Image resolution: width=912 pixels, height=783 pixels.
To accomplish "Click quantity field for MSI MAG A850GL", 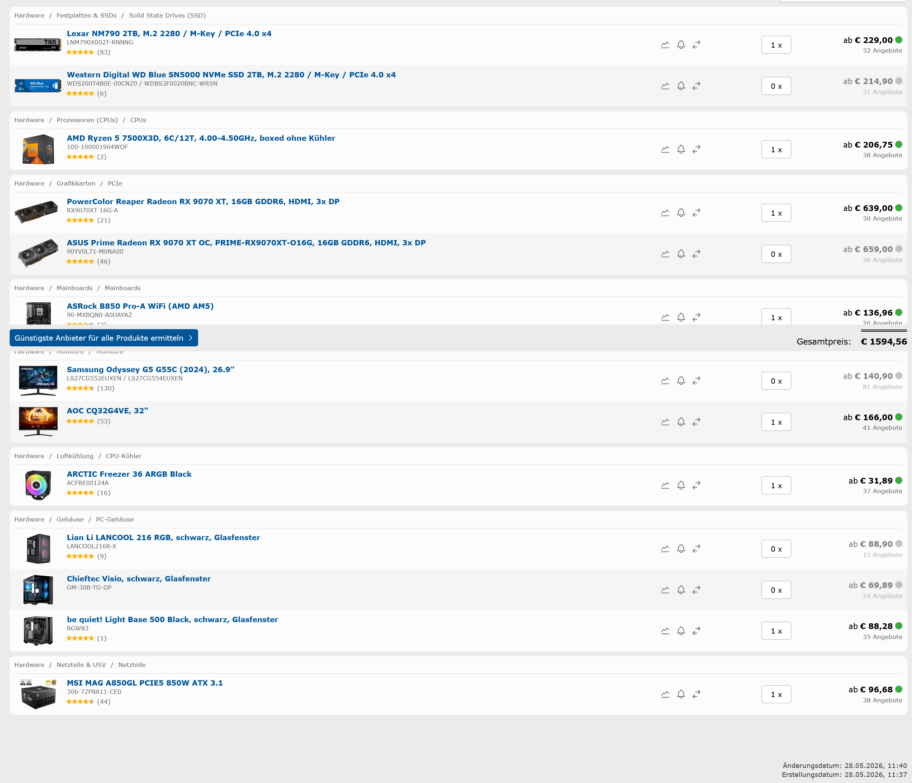I will click(776, 695).
